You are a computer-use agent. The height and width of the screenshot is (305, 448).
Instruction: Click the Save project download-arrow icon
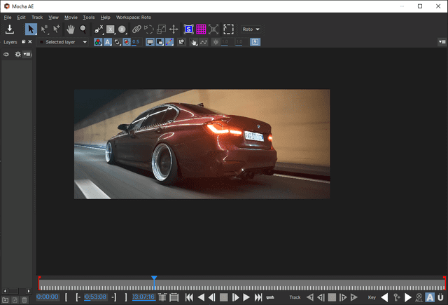point(10,29)
